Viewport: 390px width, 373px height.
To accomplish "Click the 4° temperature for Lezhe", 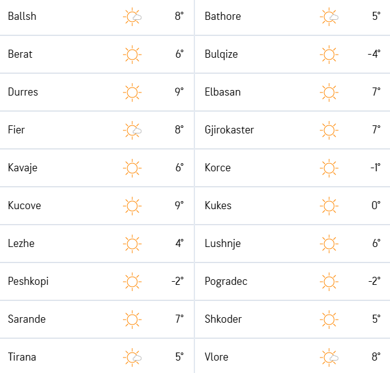I will click(x=179, y=243).
